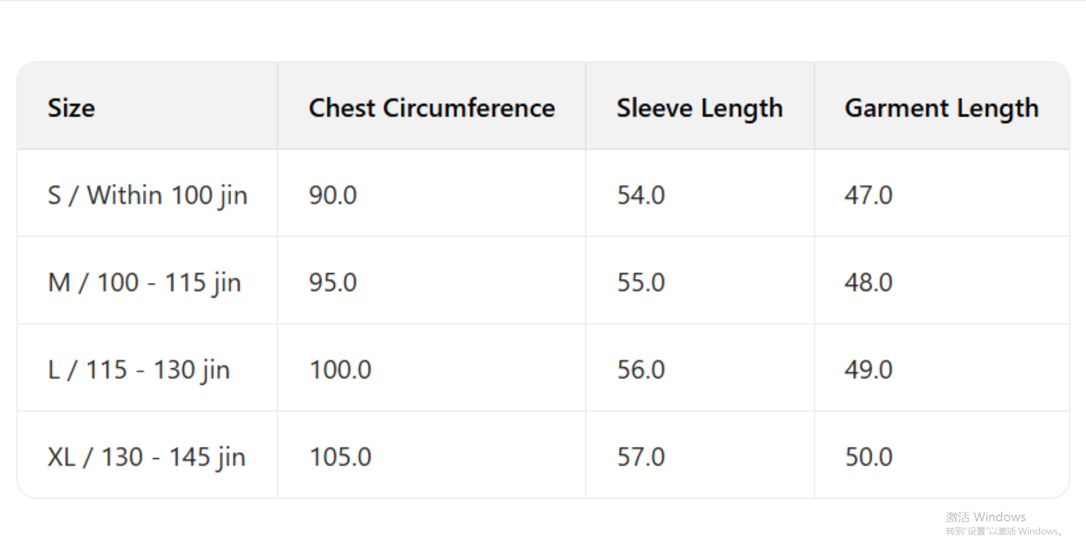Viewport: 1086px width, 557px height.
Task: Select the S / Within 100 jin cell
Action: click(147, 195)
